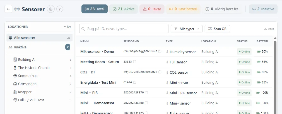Open Meeting Room - Saturn sensor

click(x=175, y=62)
